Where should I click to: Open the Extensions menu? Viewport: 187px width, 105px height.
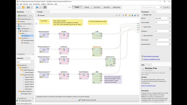point(50,4)
